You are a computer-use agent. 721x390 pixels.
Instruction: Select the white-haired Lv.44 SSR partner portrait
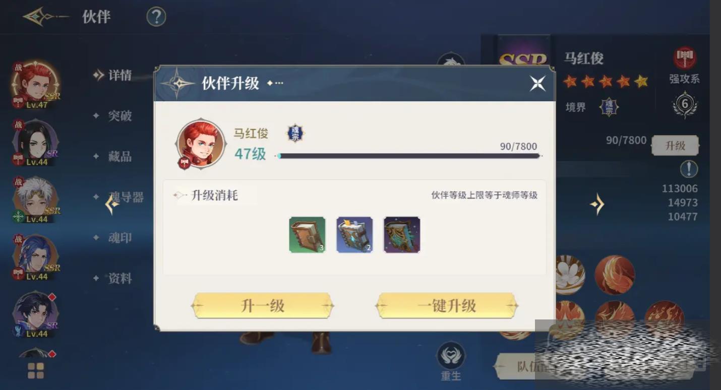tap(35, 200)
